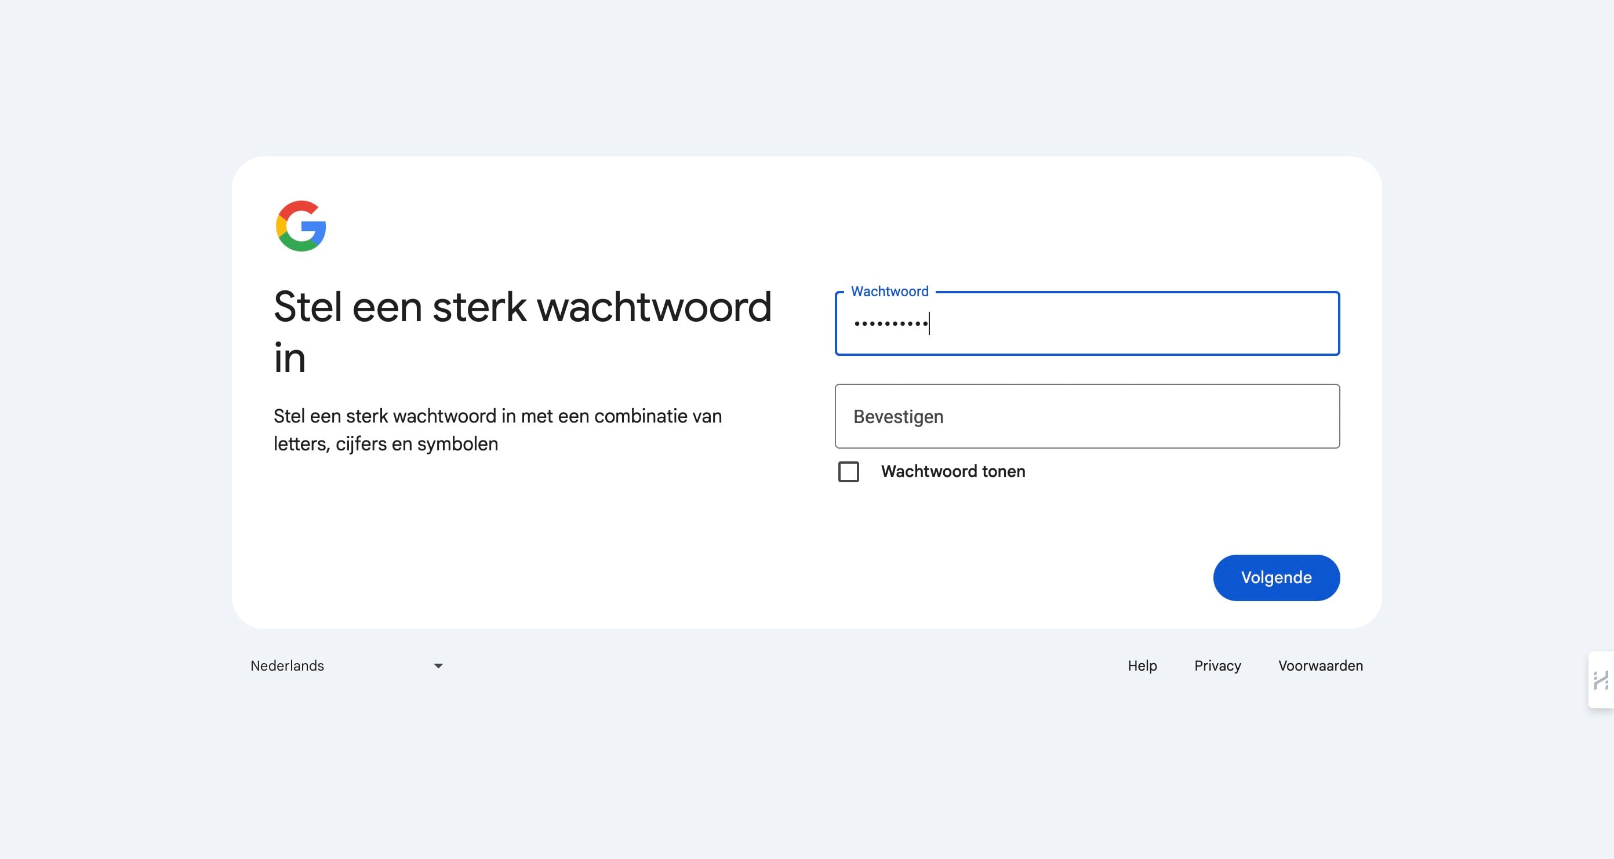
Task: Click the empty Bevestigen placeholder text
Action: point(899,416)
